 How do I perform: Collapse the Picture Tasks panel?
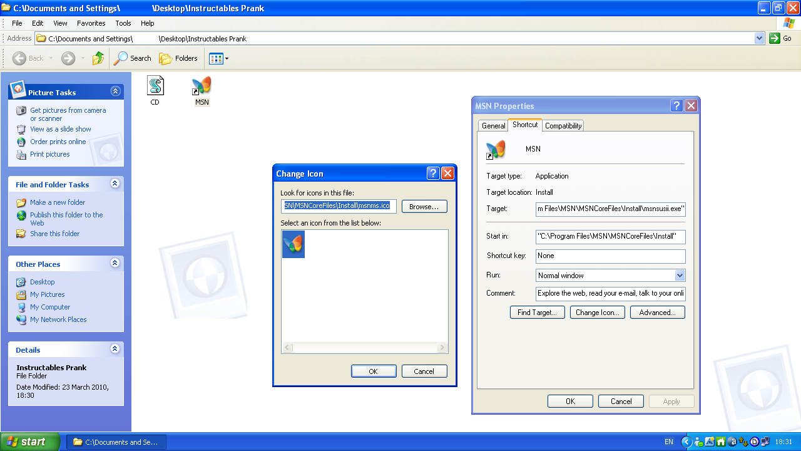point(115,91)
